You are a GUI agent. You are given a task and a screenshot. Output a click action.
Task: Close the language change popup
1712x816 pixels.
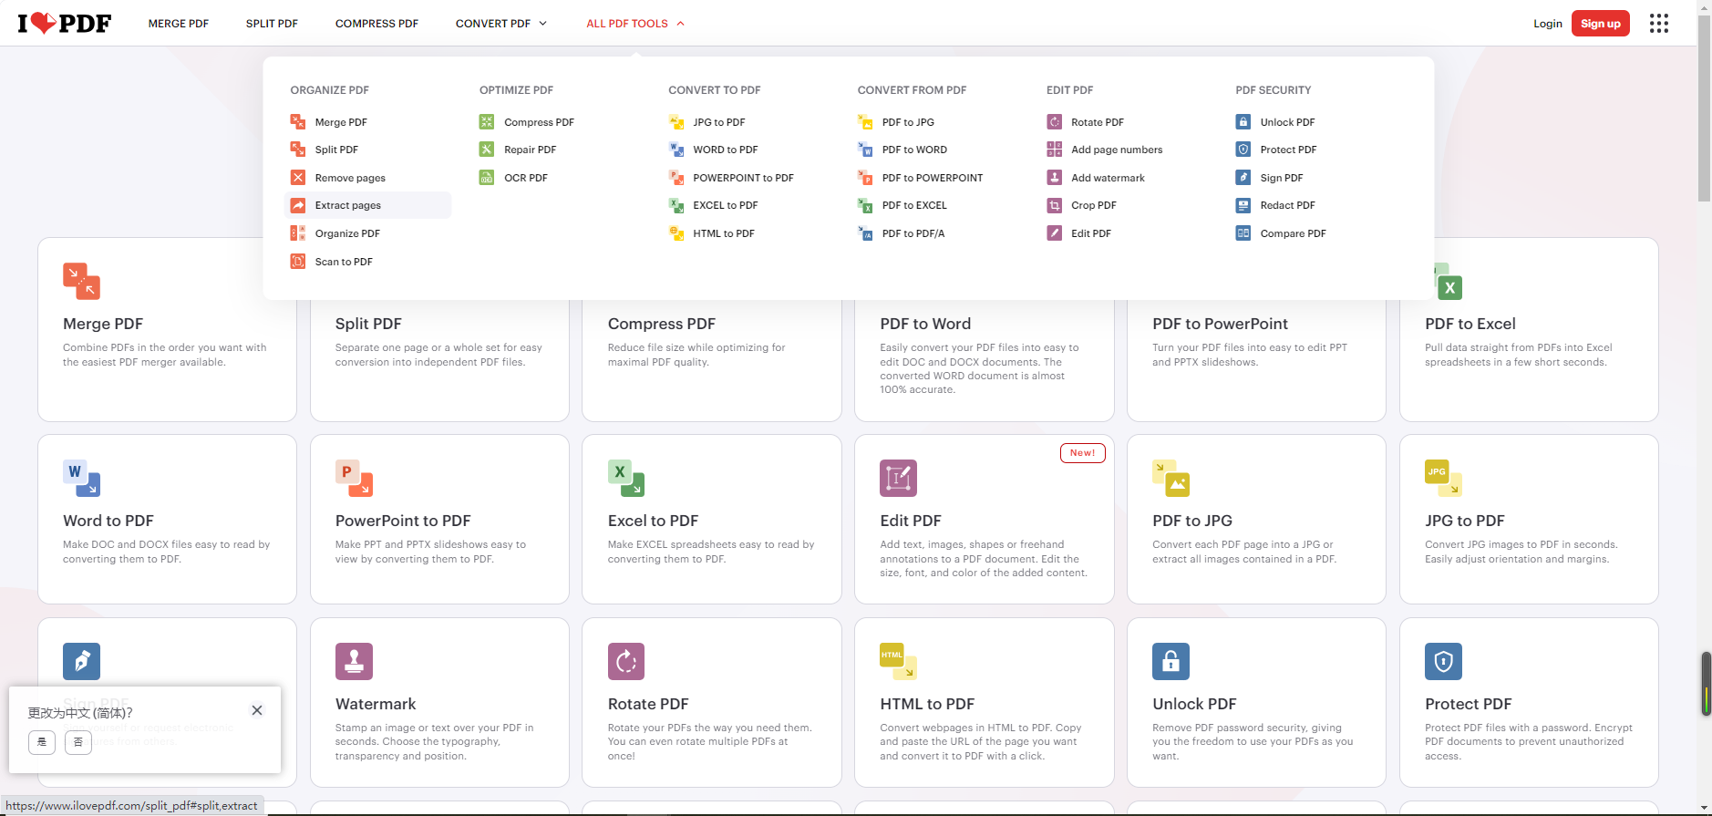click(x=257, y=710)
